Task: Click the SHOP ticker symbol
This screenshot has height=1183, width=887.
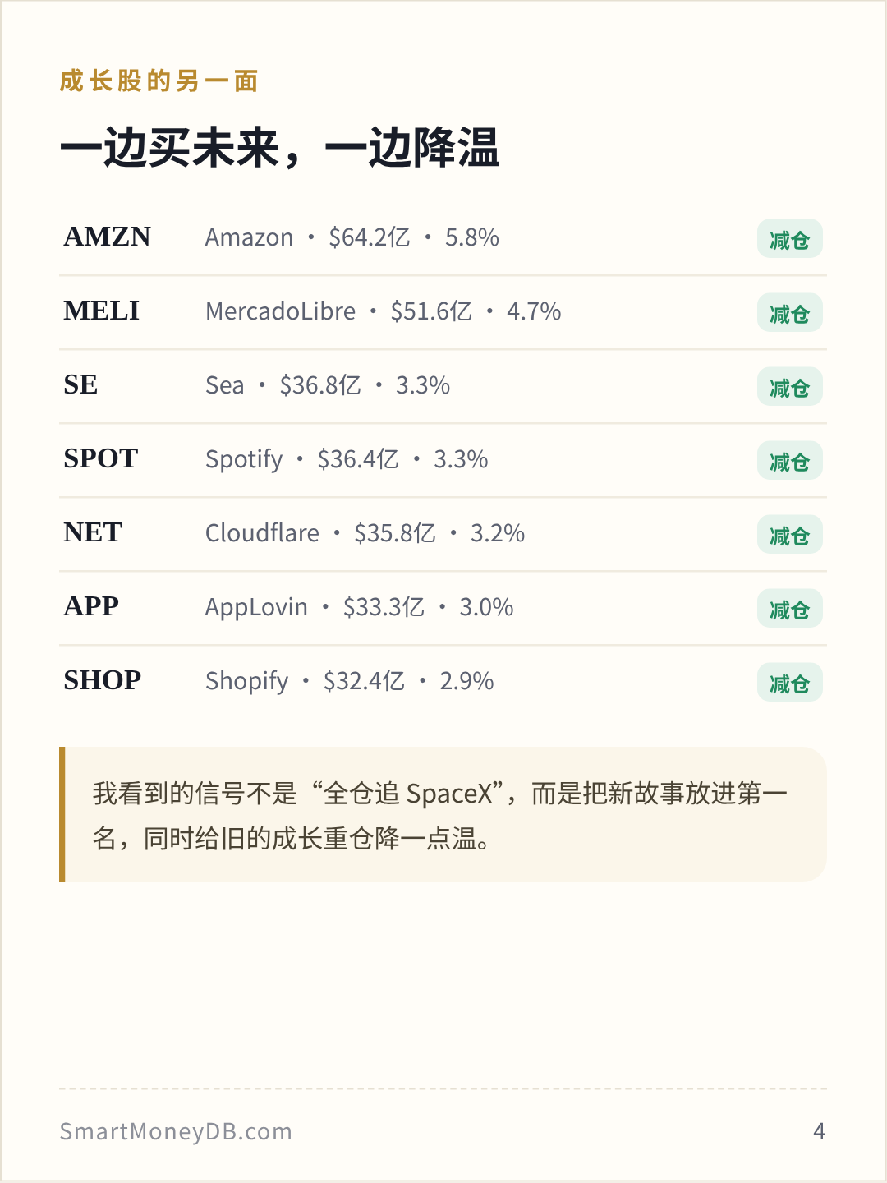Action: (103, 680)
